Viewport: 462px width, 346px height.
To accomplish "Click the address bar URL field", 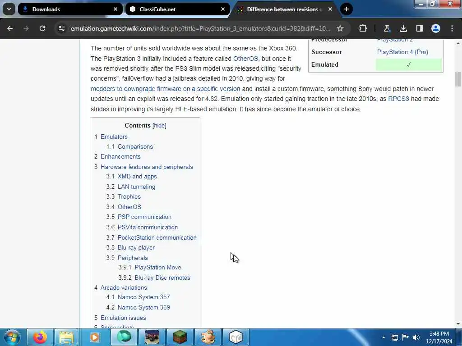I will click(x=200, y=28).
